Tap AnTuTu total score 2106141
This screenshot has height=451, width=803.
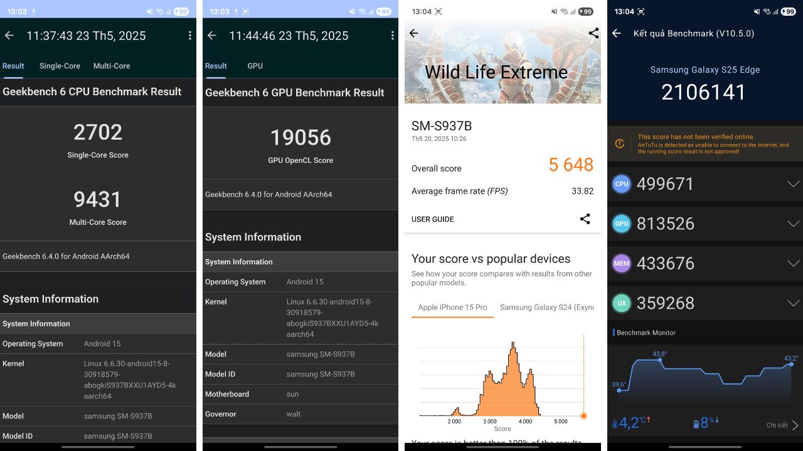pyautogui.click(x=704, y=92)
